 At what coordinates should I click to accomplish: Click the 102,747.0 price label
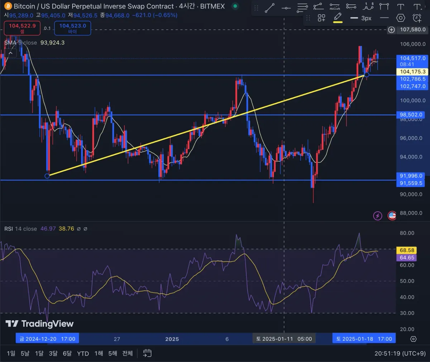click(412, 86)
